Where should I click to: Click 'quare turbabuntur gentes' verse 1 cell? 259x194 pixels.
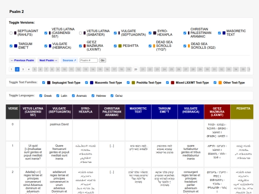coord(191,154)
